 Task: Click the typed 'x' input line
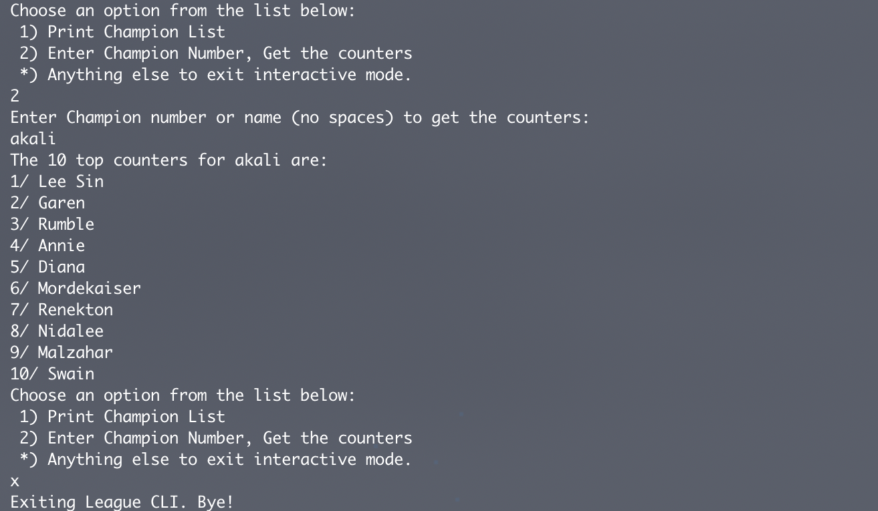(x=15, y=481)
